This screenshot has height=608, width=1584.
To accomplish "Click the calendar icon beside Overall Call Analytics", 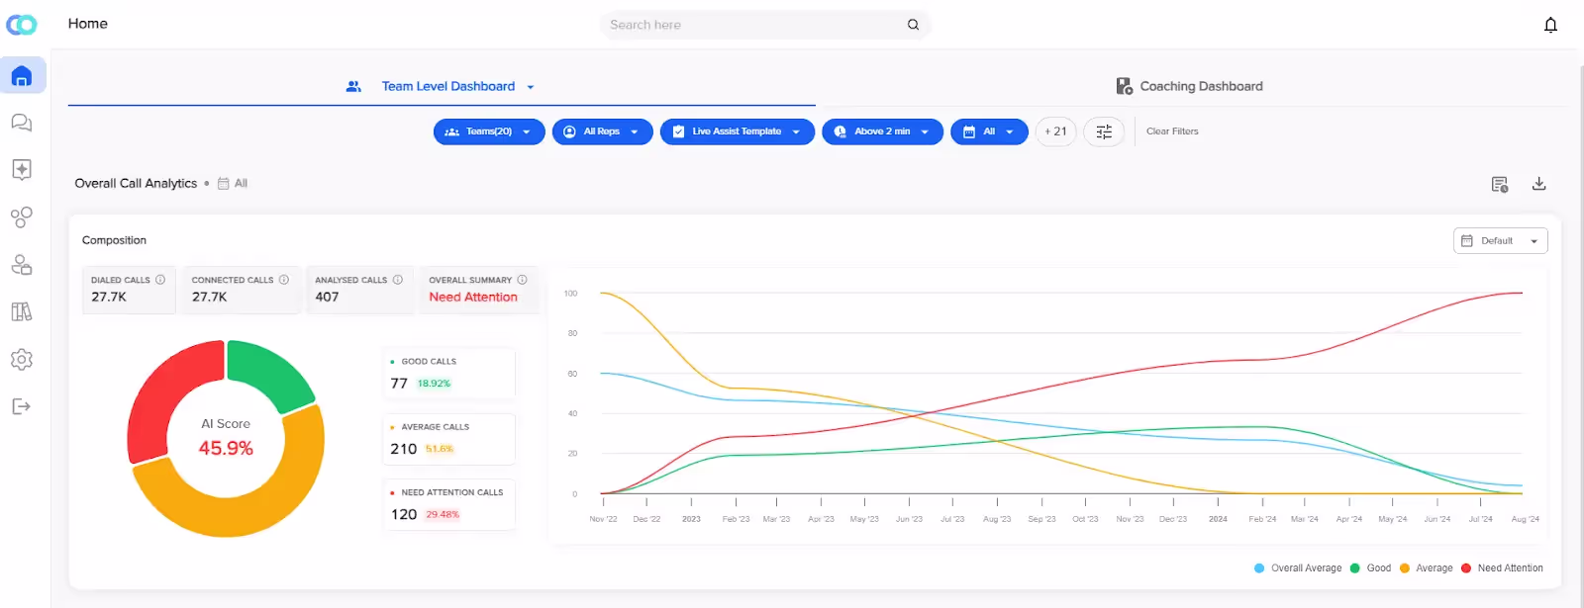I will [x=224, y=184].
